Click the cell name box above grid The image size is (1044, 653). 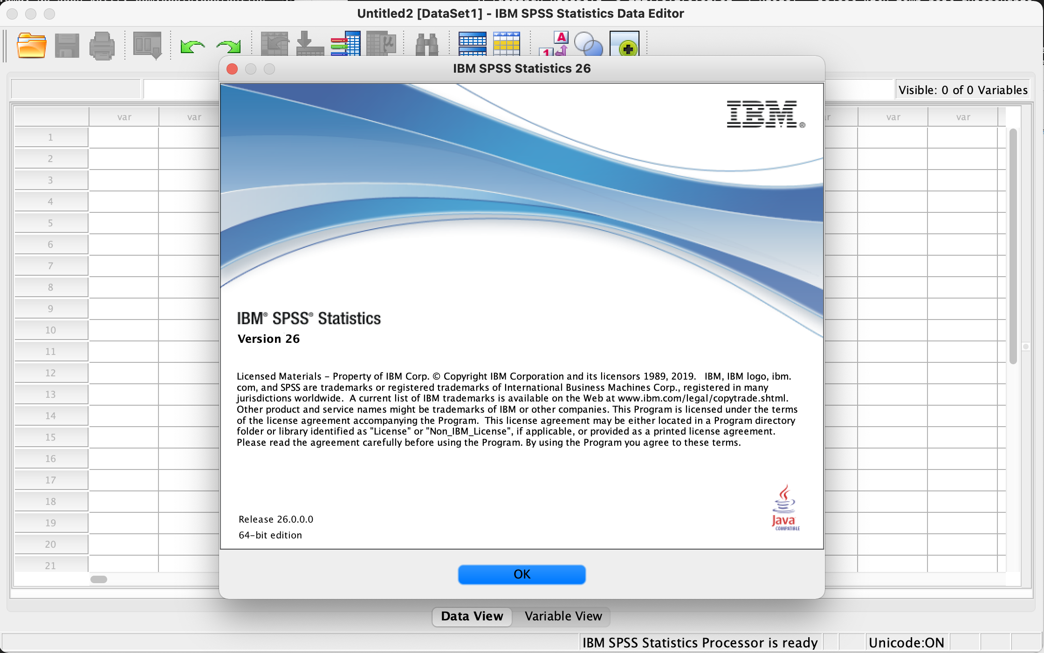(x=76, y=89)
